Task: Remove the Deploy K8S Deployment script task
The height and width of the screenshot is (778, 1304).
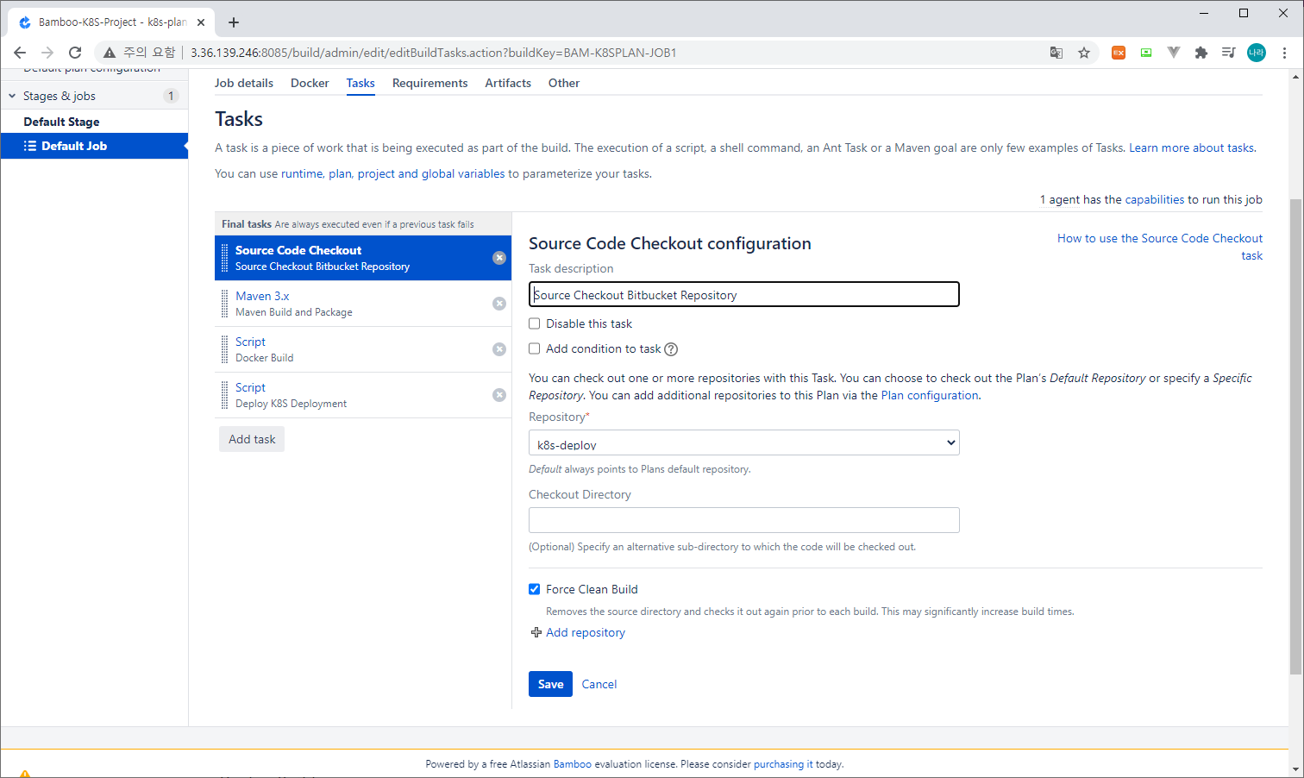Action: coord(499,395)
